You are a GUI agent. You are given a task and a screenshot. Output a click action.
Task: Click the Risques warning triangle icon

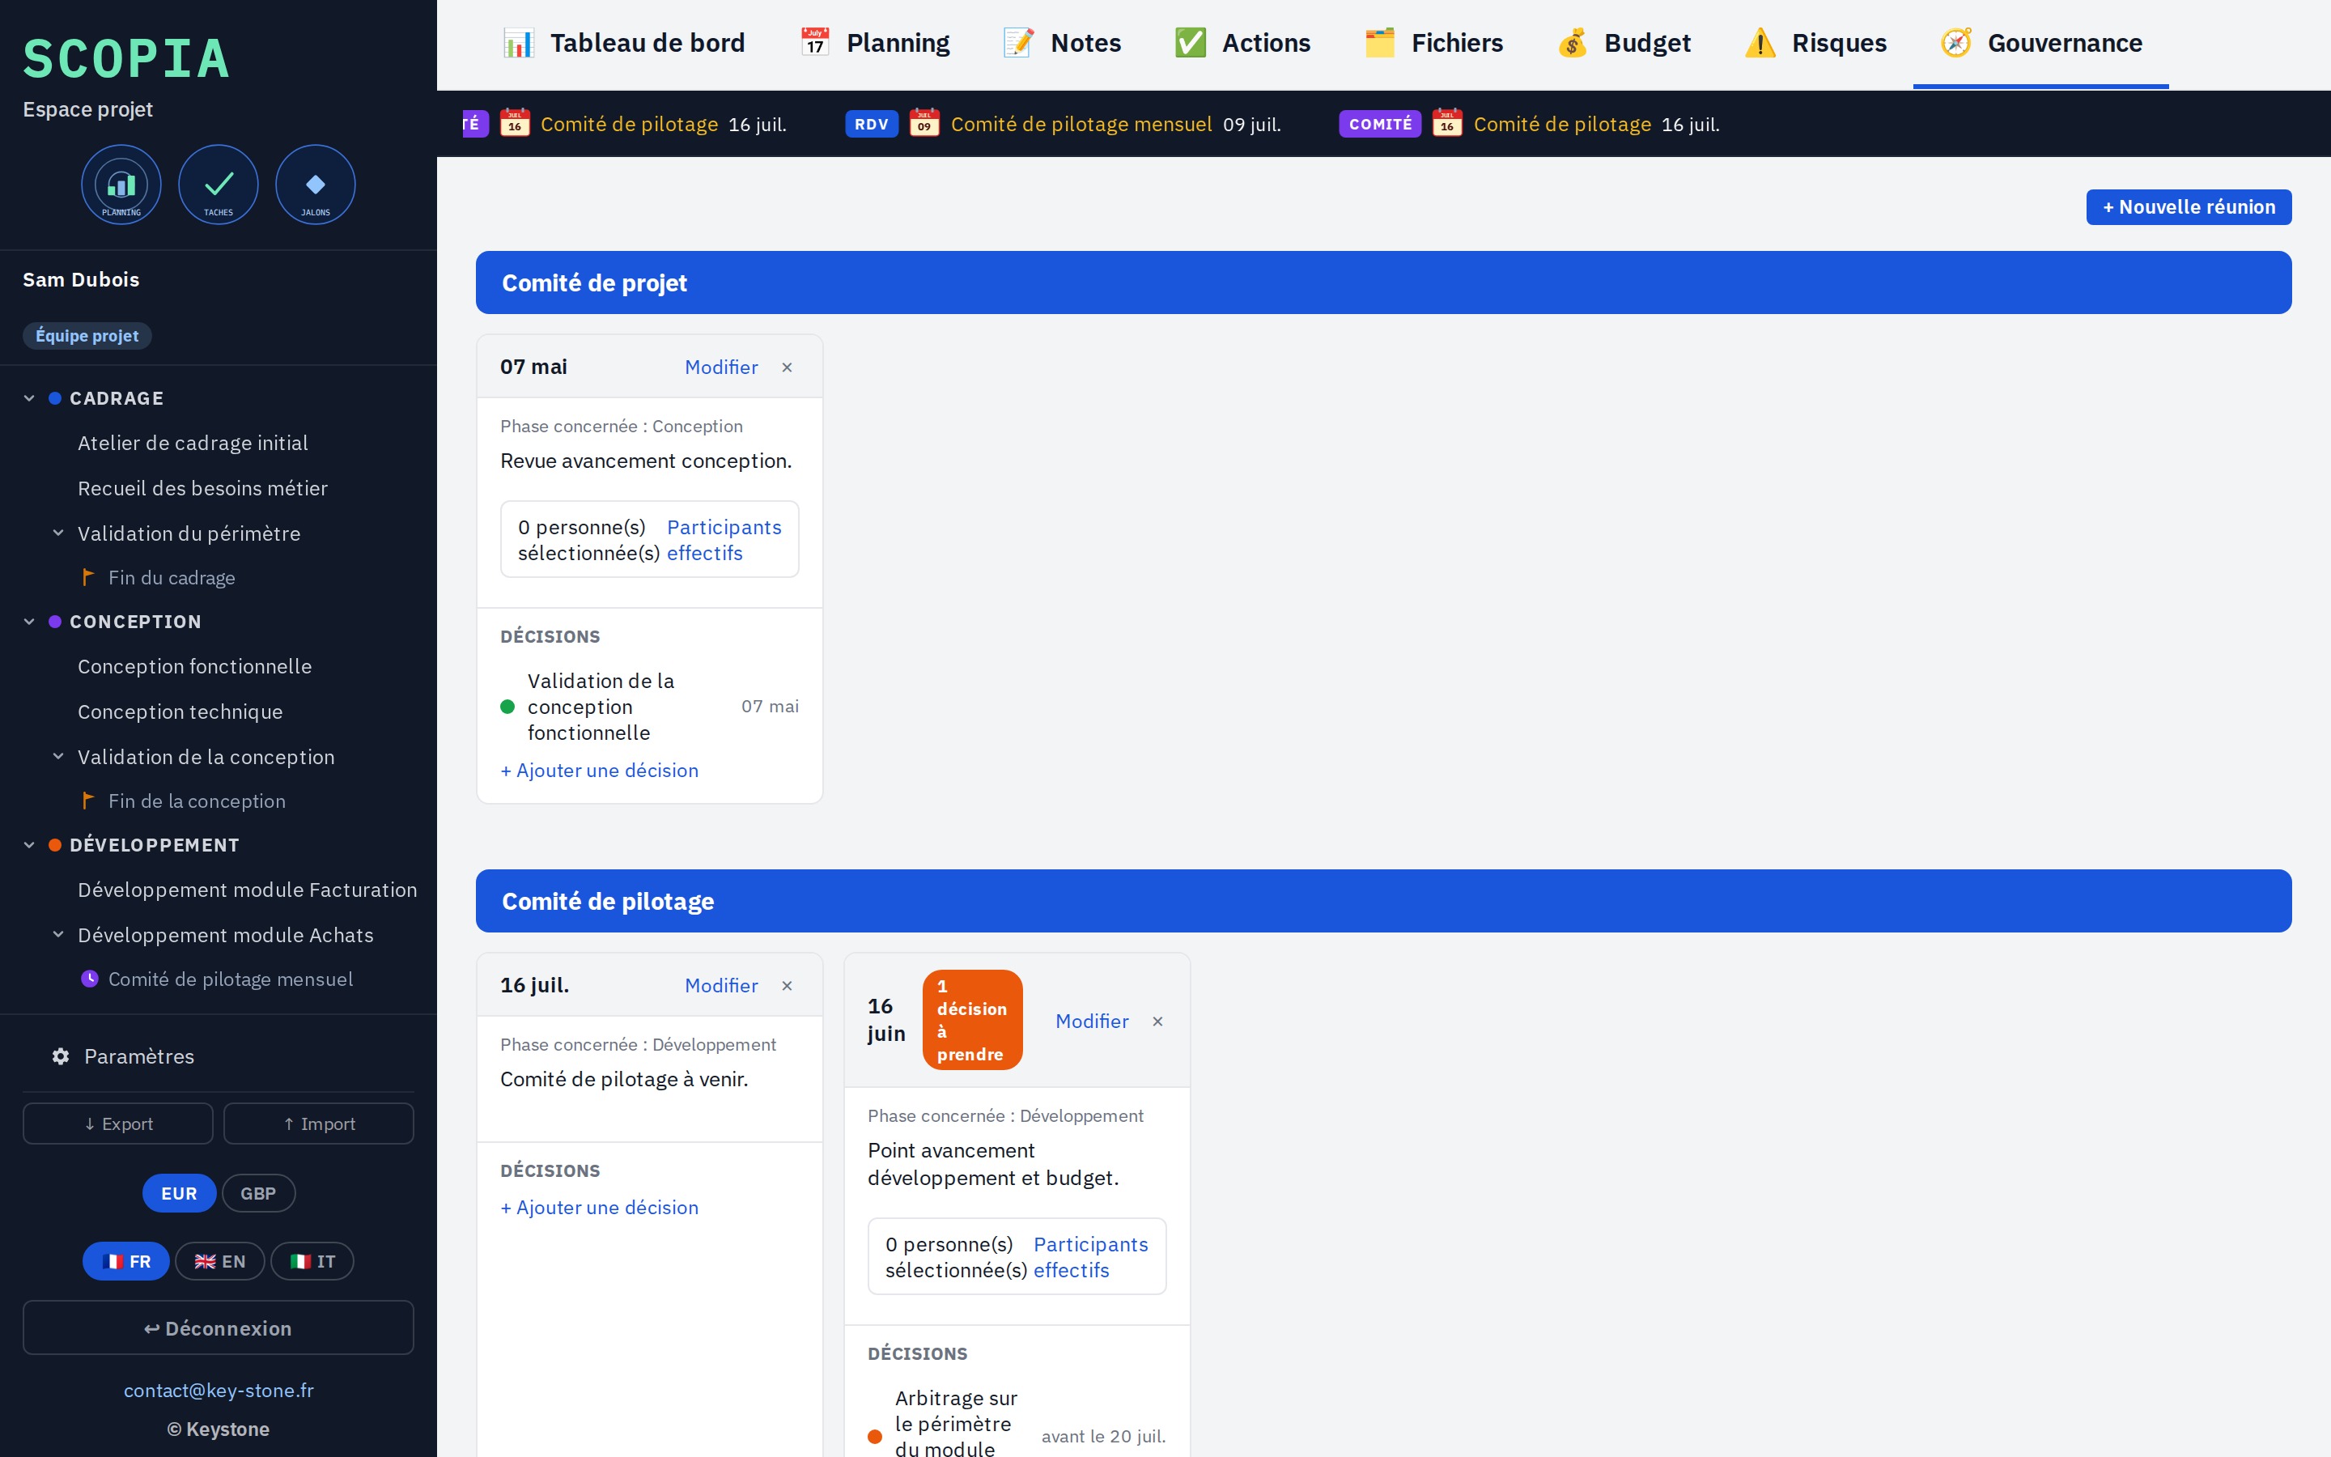click(1760, 44)
